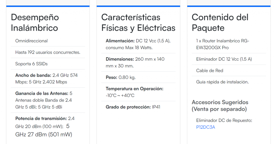Click the Eliminador DC 12 Vcc package item
This screenshot has width=274, height=144.
[x=224, y=59]
